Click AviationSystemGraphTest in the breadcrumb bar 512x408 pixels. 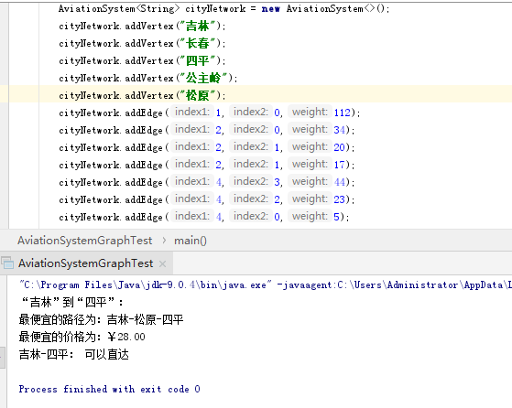click(x=85, y=241)
